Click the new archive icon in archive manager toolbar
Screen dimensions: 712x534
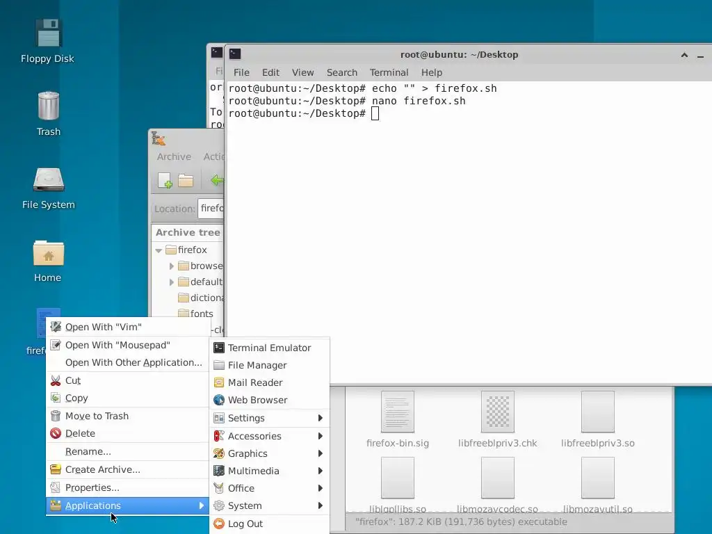[x=165, y=180]
